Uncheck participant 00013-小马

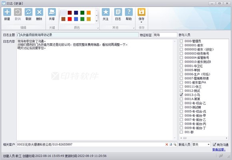tap(181, 95)
